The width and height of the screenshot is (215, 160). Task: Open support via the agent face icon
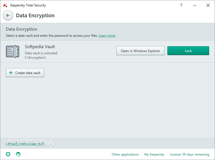coord(18,154)
